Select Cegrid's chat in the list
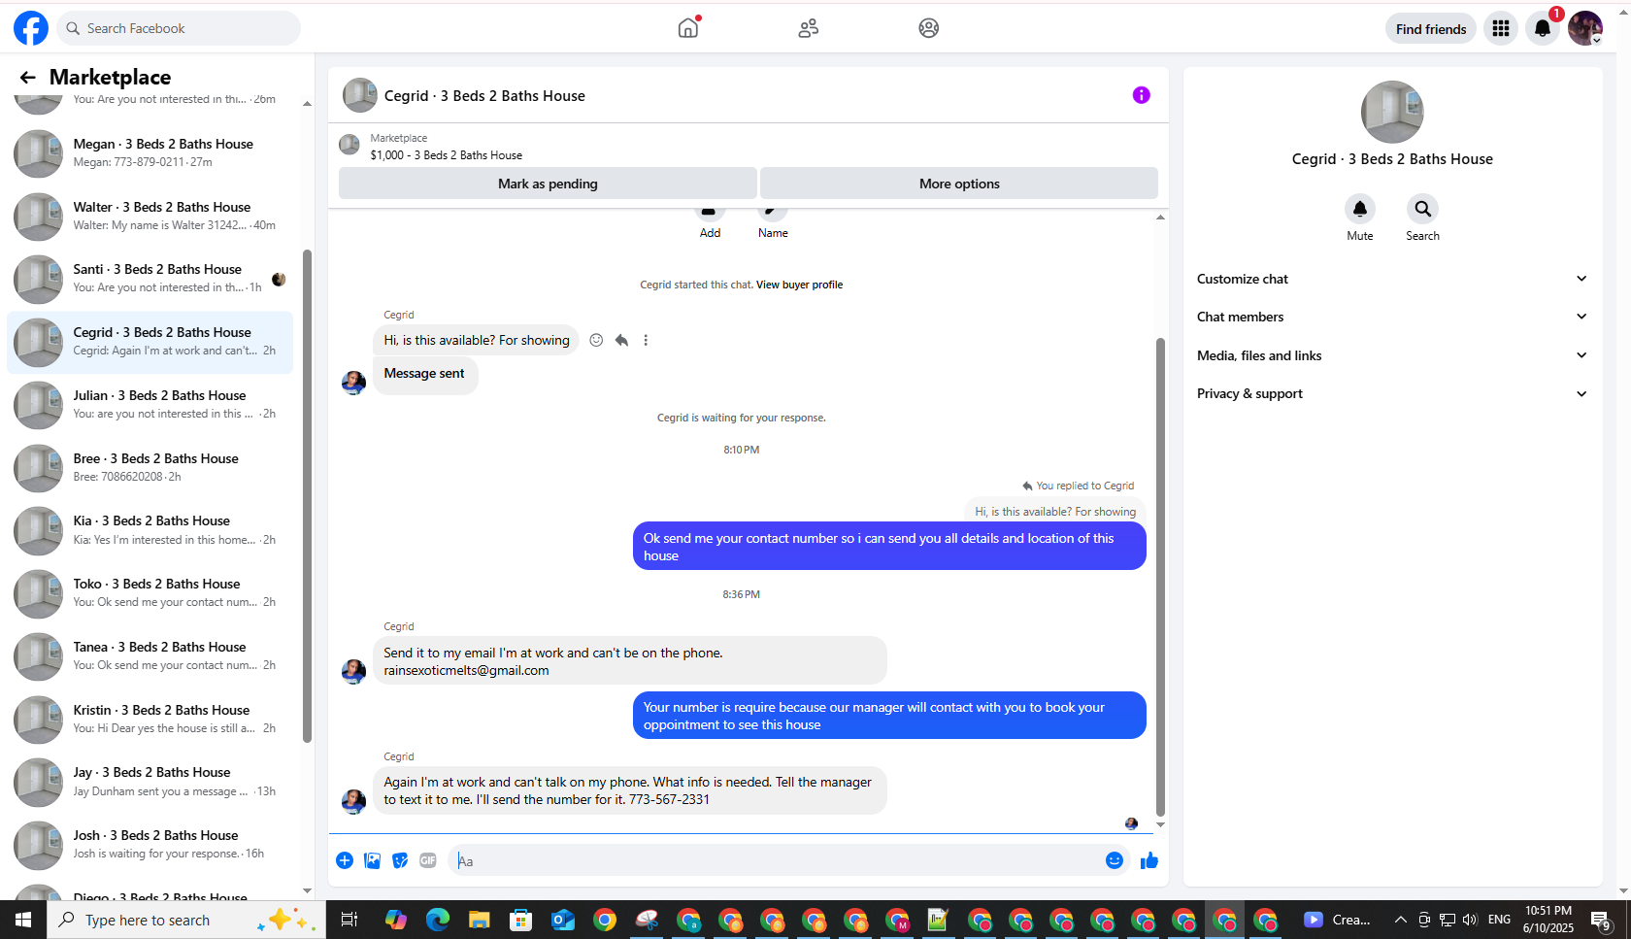This screenshot has height=939, width=1631. pyautogui.click(x=150, y=342)
